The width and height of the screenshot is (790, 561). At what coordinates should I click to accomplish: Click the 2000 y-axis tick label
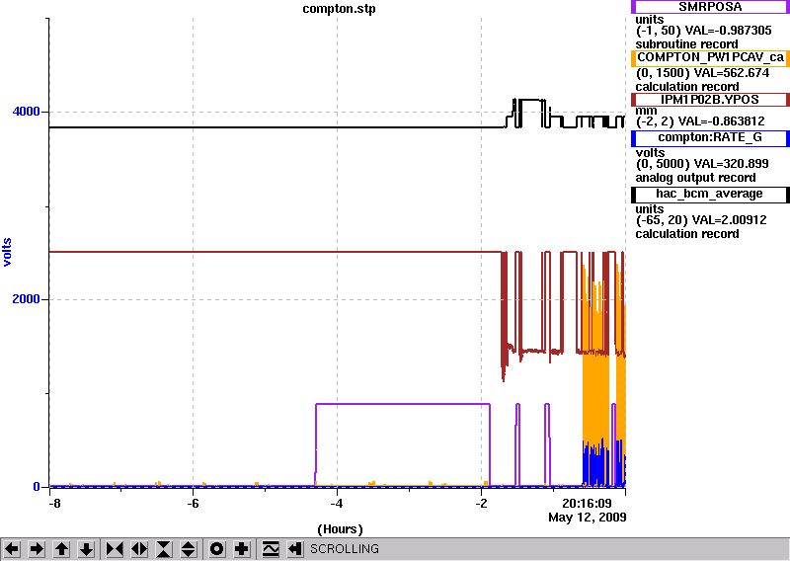27,299
